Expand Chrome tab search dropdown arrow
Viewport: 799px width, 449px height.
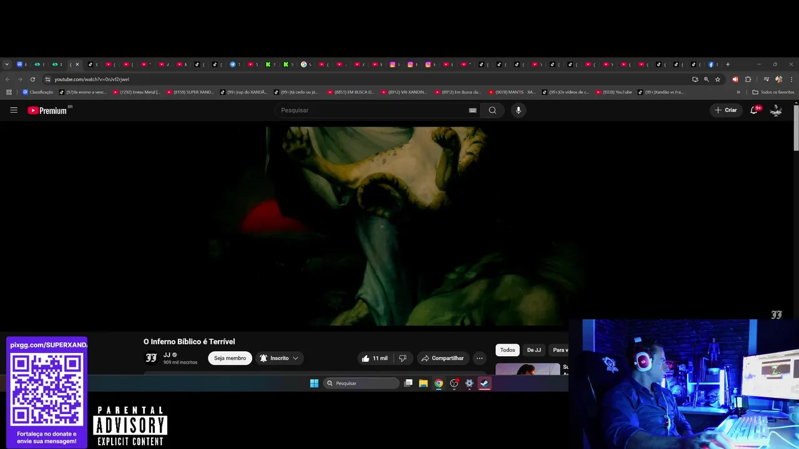point(7,64)
